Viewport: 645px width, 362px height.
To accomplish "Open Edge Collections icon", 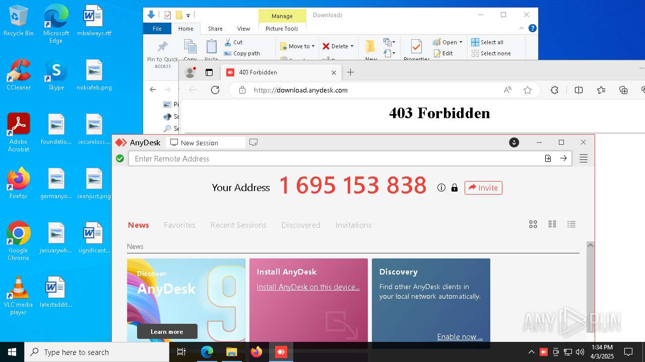I will pyautogui.click(x=623, y=90).
